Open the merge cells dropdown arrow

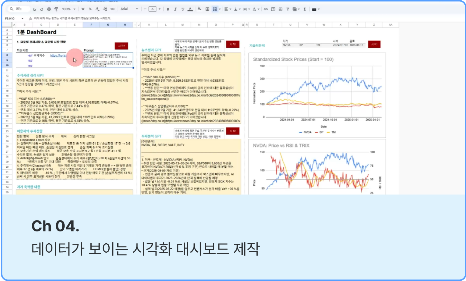[220, 9]
